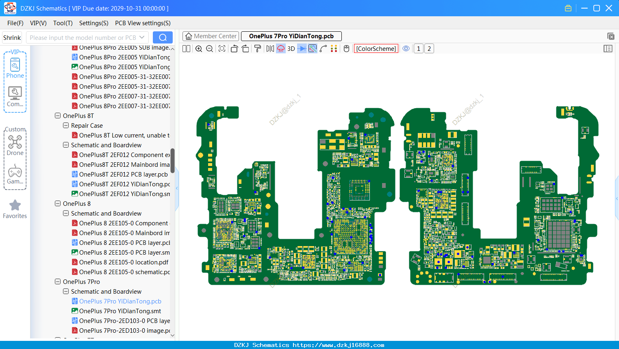Show layer 1 of the board
Image resolution: width=619 pixels, height=349 pixels.
tap(419, 49)
